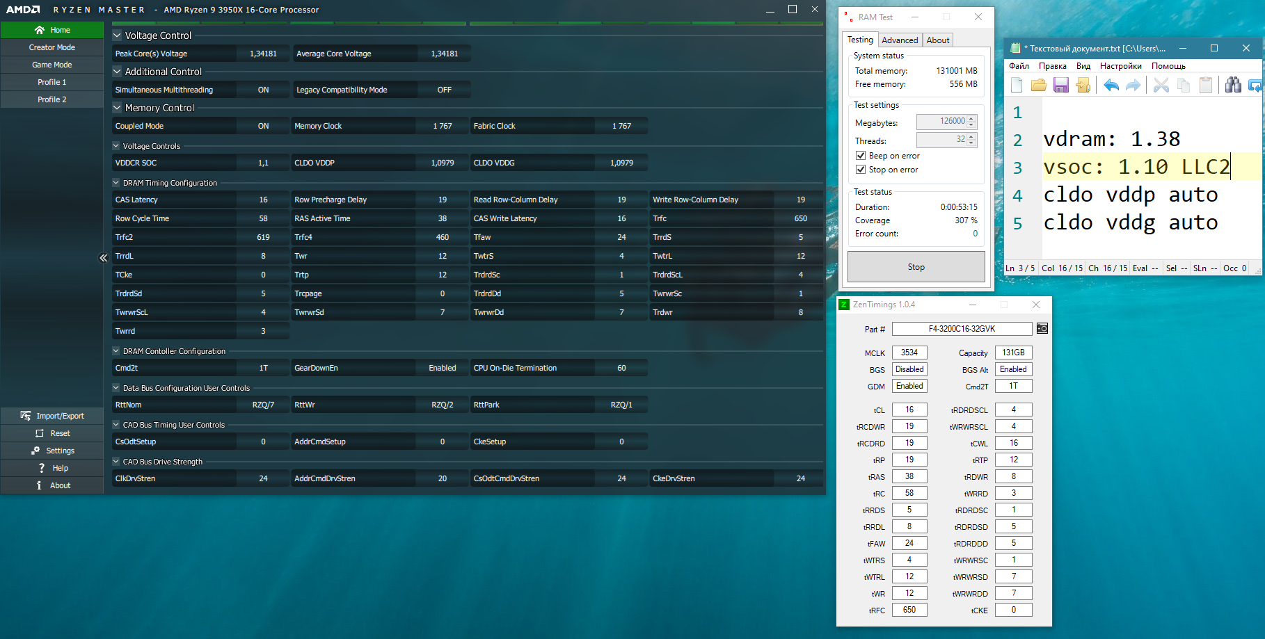Click the New document icon in the text editor
Screen dimensions: 1265x639
pyautogui.click(x=1017, y=85)
